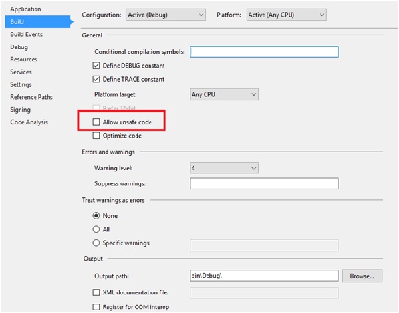This screenshot has width=399, height=313.
Task: Uncheck Define DEBUG constant
Action: click(x=96, y=66)
